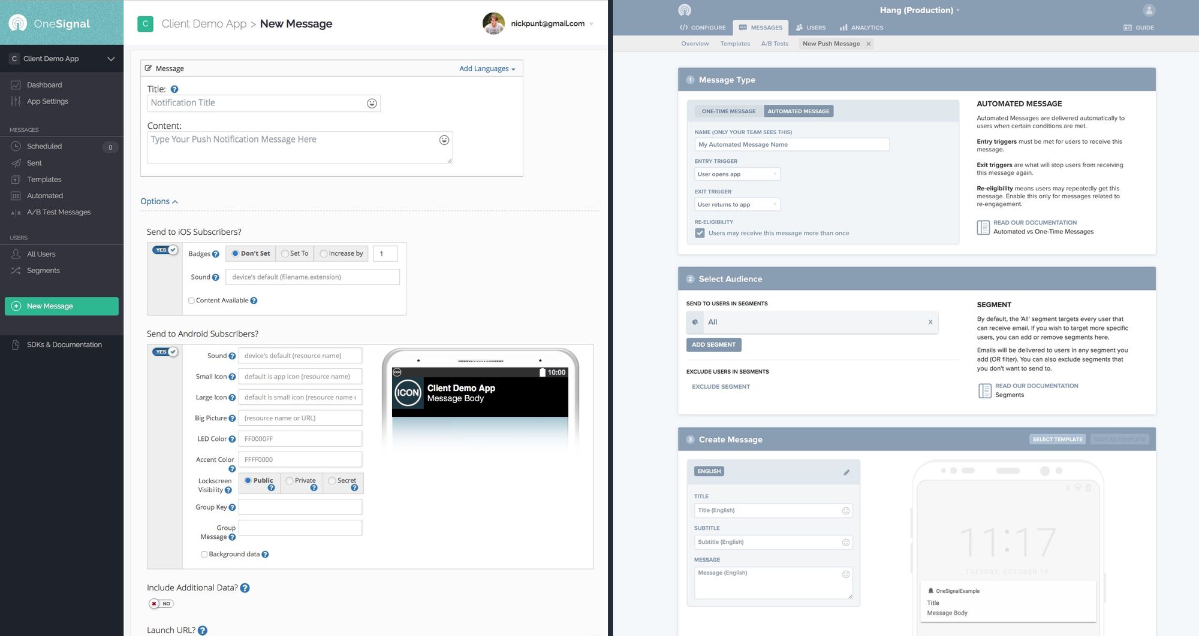The height and width of the screenshot is (636, 1199).
Task: Click the Notification Title input field
Action: point(264,104)
